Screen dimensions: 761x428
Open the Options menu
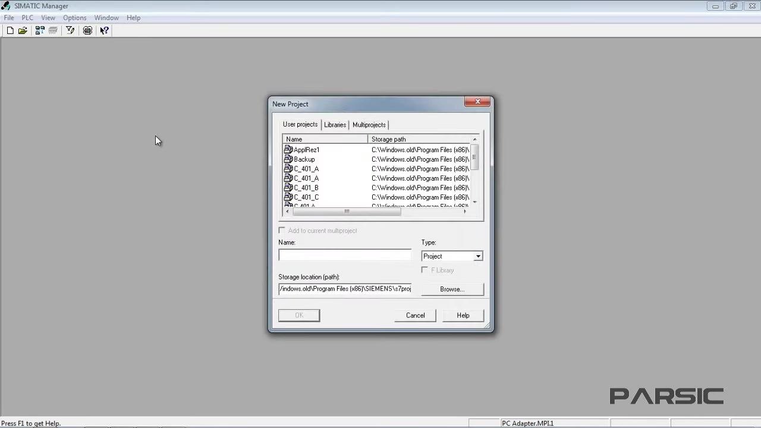[x=75, y=18]
